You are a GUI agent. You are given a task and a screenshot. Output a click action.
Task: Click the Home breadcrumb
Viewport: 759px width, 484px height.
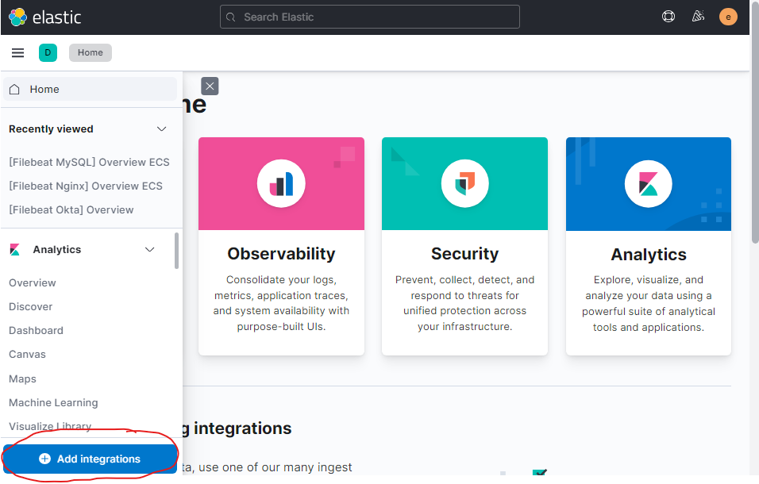click(x=91, y=52)
